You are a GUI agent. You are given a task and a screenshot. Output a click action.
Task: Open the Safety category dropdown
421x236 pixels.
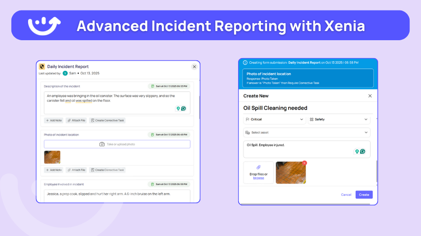click(339, 119)
